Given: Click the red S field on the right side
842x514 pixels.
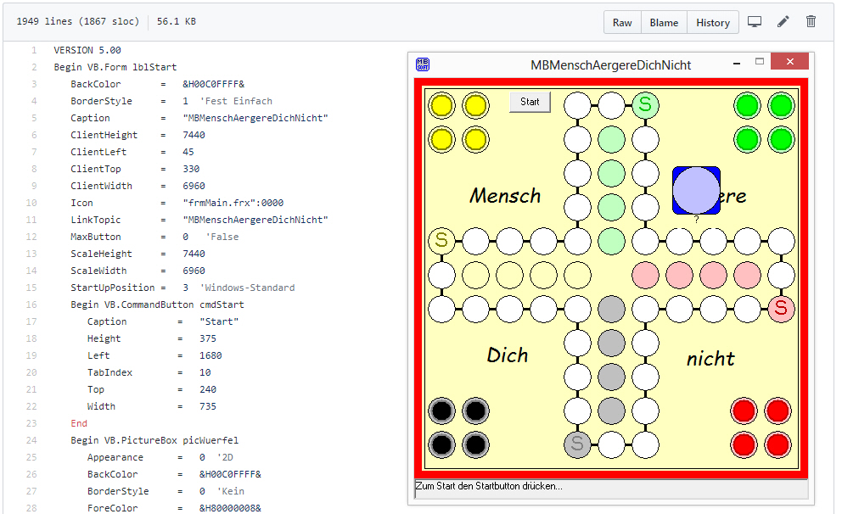Looking at the screenshot, I should 780,309.
